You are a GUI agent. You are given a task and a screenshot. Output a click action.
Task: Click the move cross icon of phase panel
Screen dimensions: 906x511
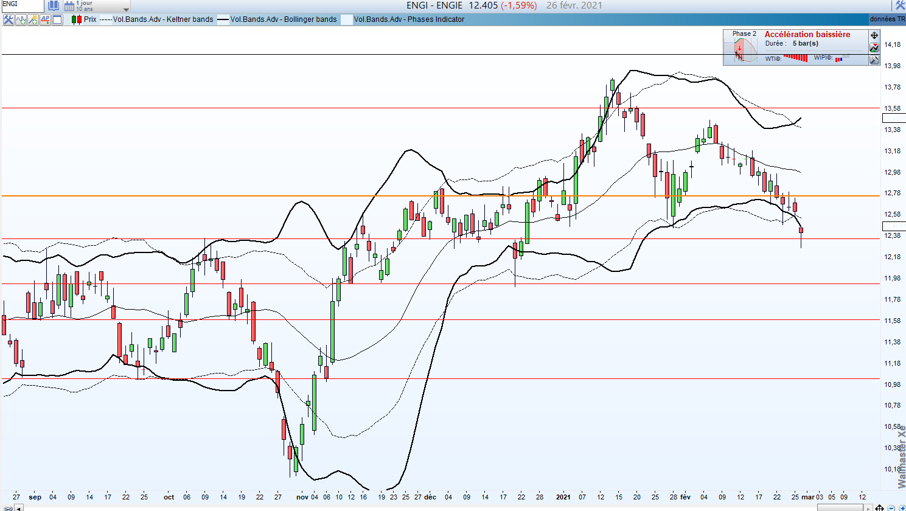click(x=874, y=35)
